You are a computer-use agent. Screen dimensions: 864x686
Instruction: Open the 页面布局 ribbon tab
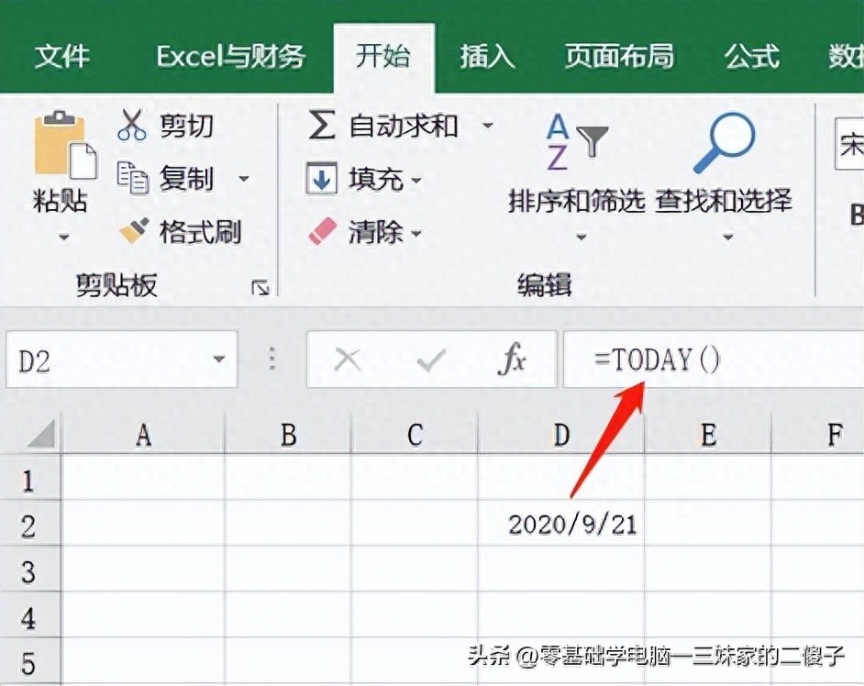click(619, 57)
